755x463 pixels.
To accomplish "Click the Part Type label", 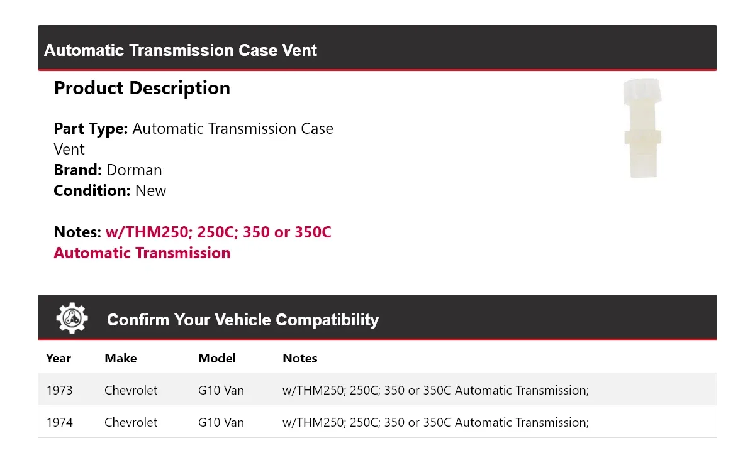I will click(x=91, y=128).
